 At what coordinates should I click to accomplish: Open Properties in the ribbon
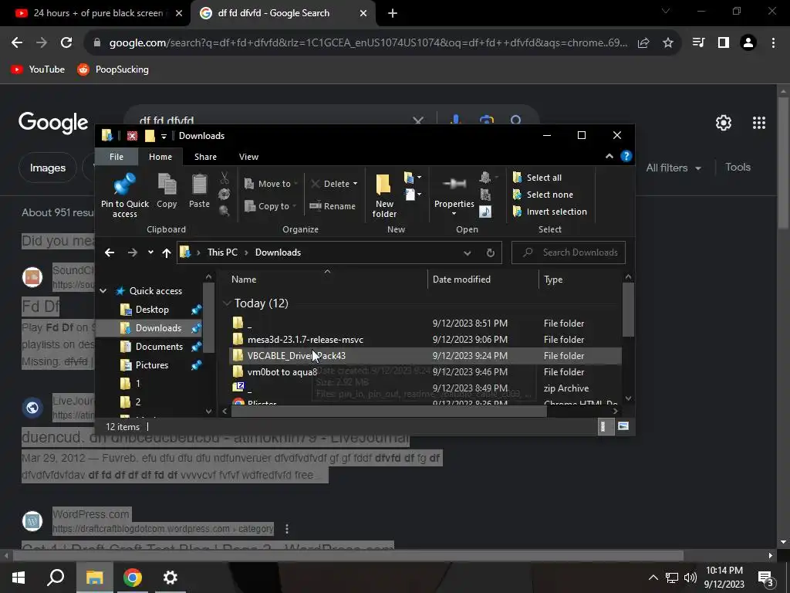(x=454, y=195)
